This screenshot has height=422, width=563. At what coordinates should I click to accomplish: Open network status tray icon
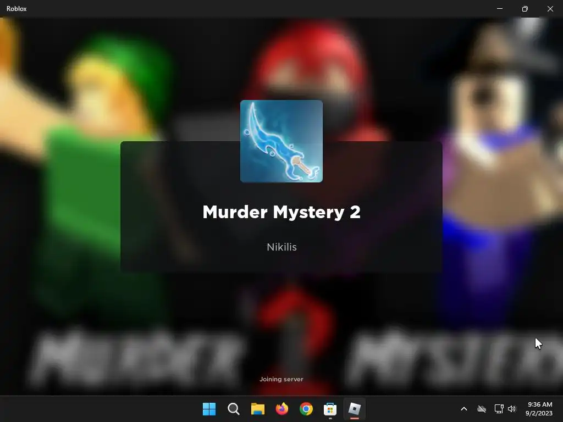coord(499,409)
